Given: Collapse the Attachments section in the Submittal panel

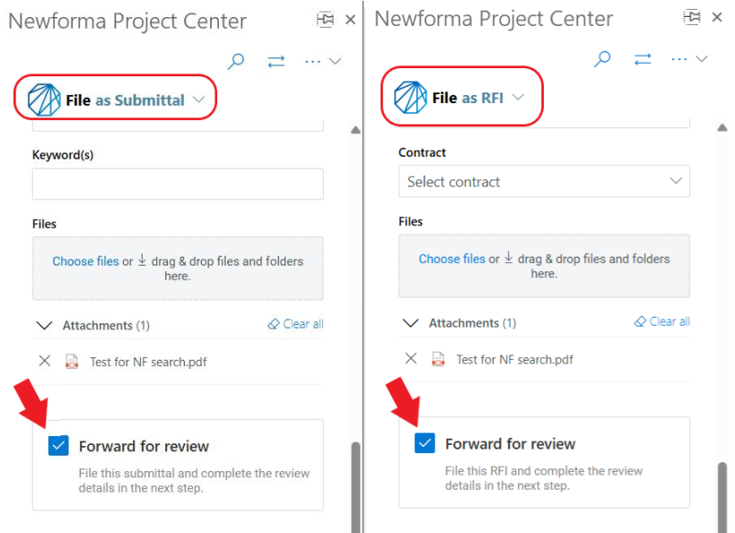Looking at the screenshot, I should coord(45,326).
